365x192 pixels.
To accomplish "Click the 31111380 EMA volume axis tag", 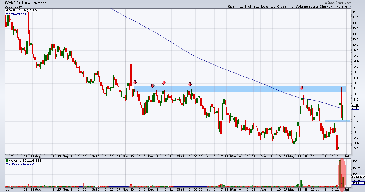I will pyautogui.click(x=358, y=183).
